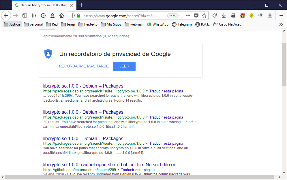The width and height of the screenshot is (287, 180).
Task: Go back to the previous page
Action: pyautogui.click(x=6, y=16)
